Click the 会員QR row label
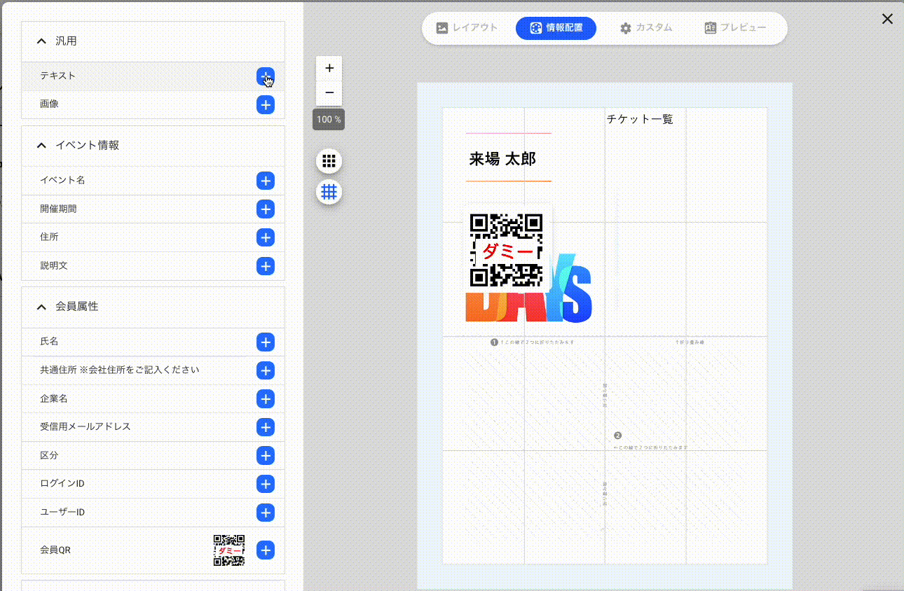Screen dimensions: 904x591 (55, 550)
